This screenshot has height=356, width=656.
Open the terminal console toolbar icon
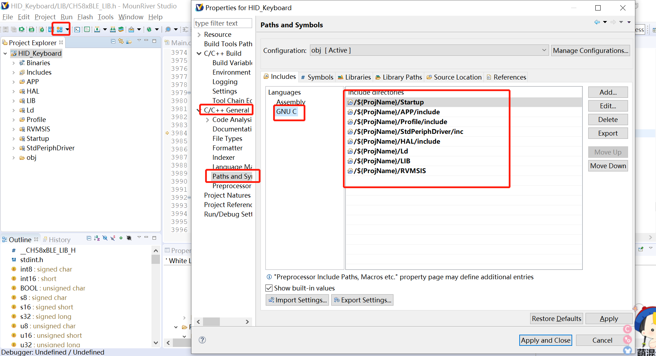pyautogui.click(x=77, y=29)
